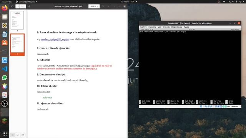Open the PDF viewer hamburger menu
This screenshot has width=246, height=138.
pyautogui.click(x=108, y=7)
